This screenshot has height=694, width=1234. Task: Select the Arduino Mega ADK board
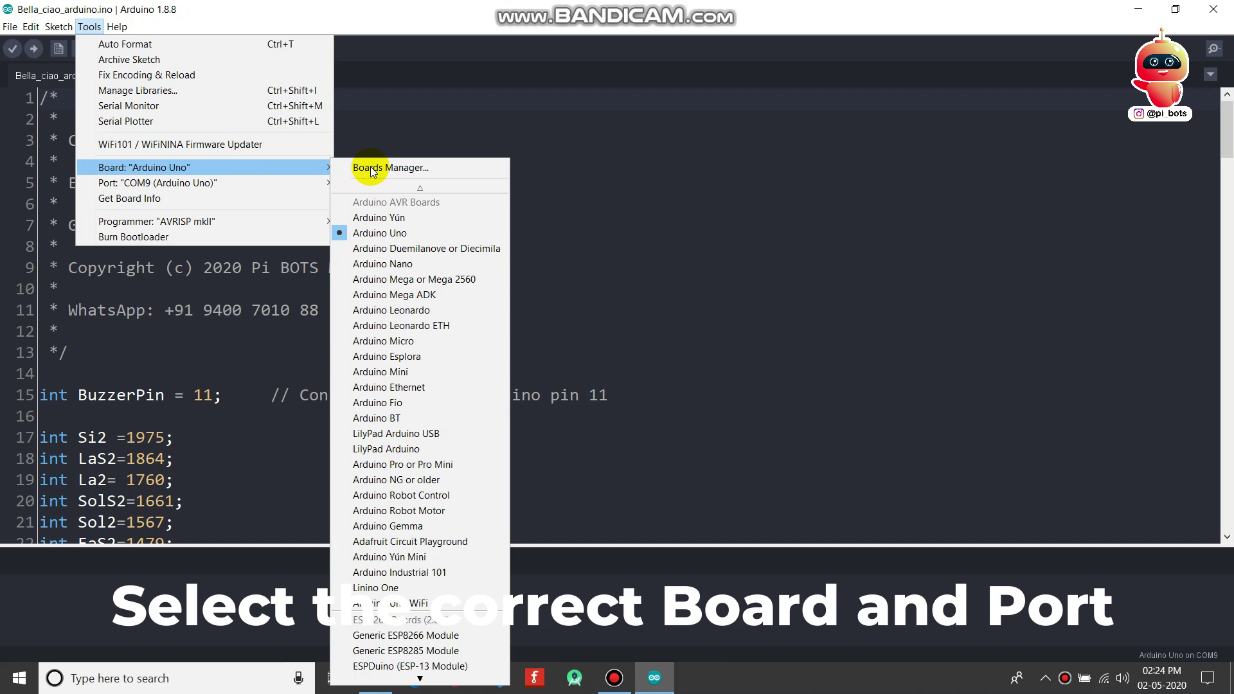[420, 295]
